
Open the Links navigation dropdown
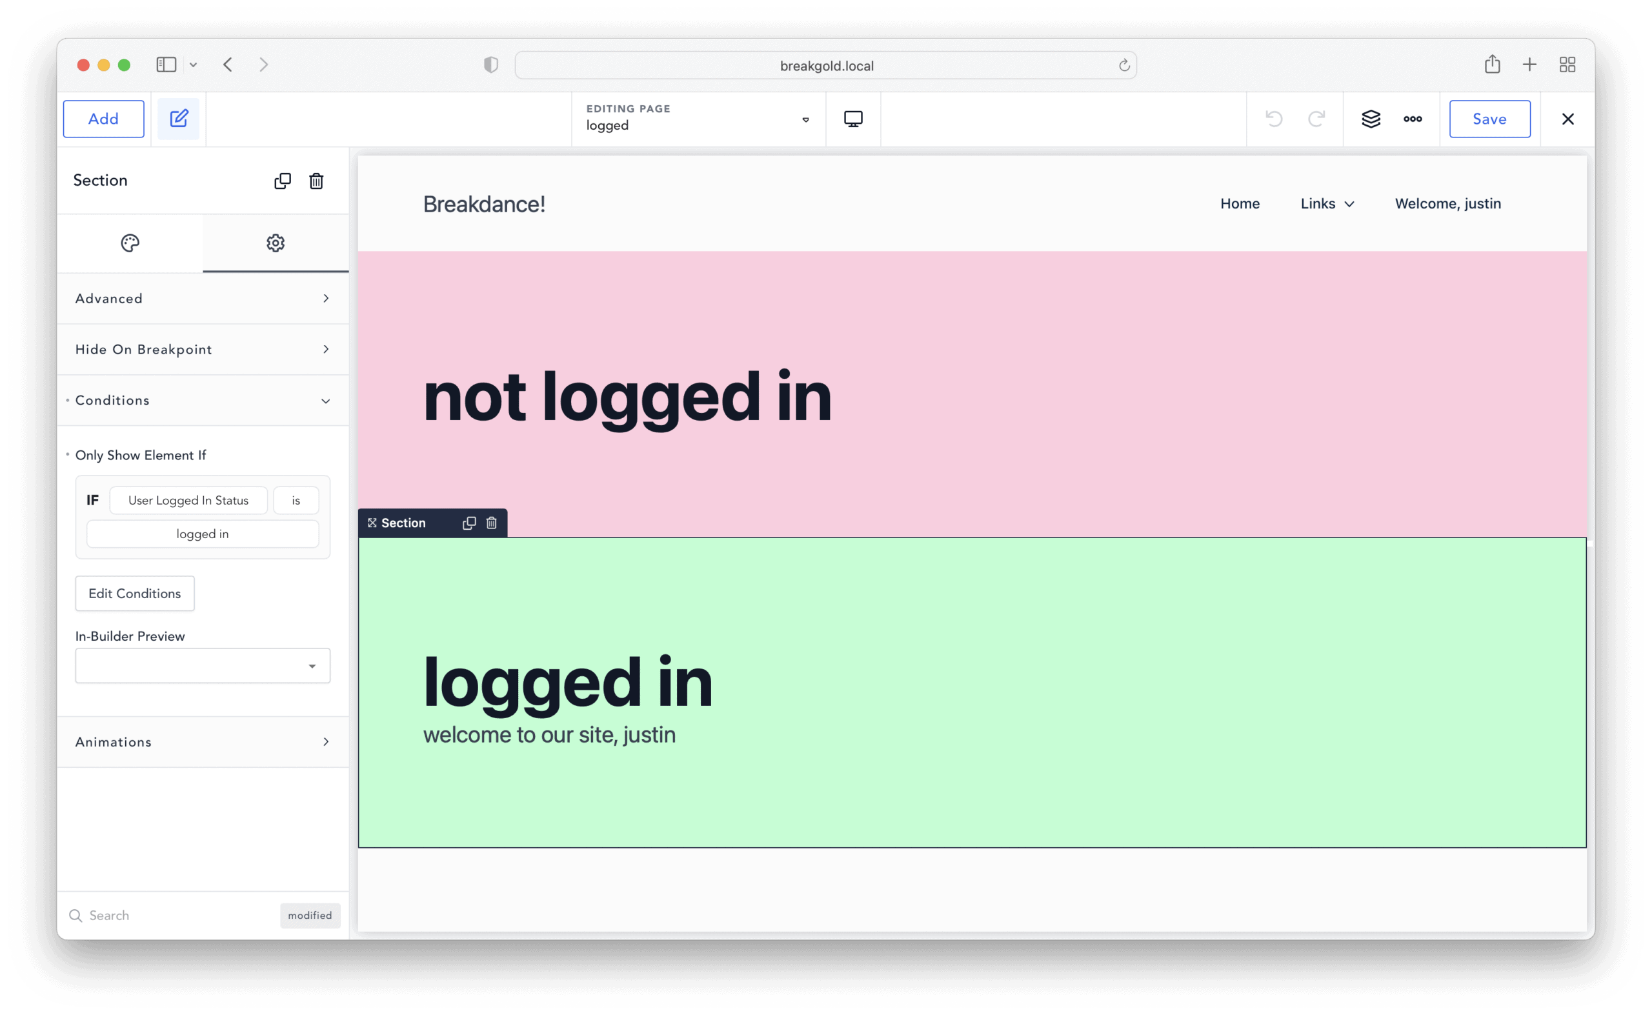click(1326, 203)
